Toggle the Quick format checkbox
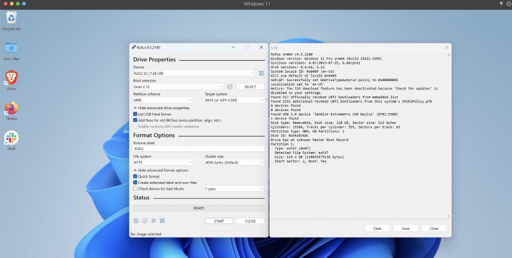 pos(135,176)
